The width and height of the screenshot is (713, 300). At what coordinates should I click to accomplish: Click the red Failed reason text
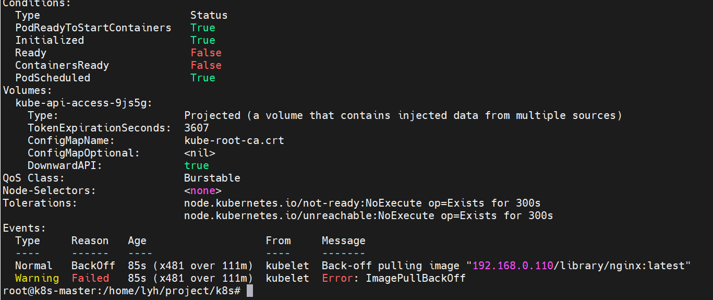[90, 278]
